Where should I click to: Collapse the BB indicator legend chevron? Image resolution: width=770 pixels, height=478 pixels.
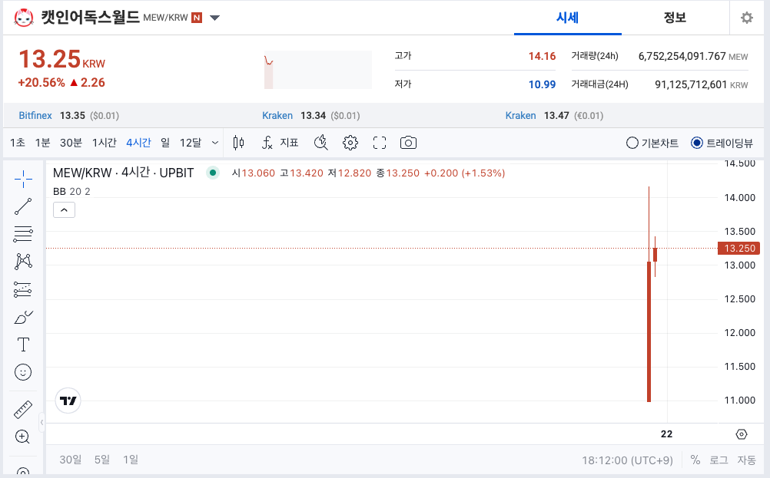(x=64, y=209)
